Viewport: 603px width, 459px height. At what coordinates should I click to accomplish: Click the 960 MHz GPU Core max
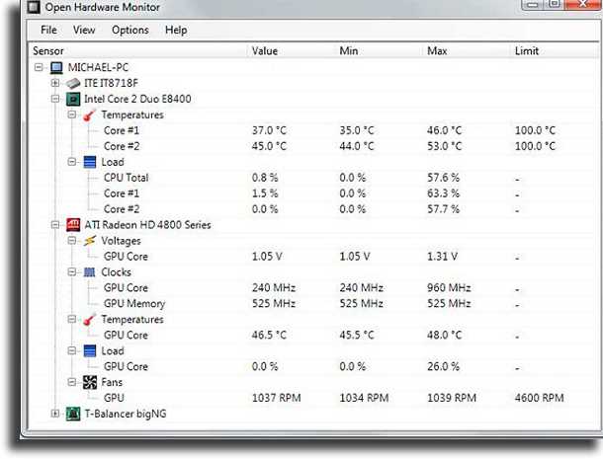tap(449, 288)
